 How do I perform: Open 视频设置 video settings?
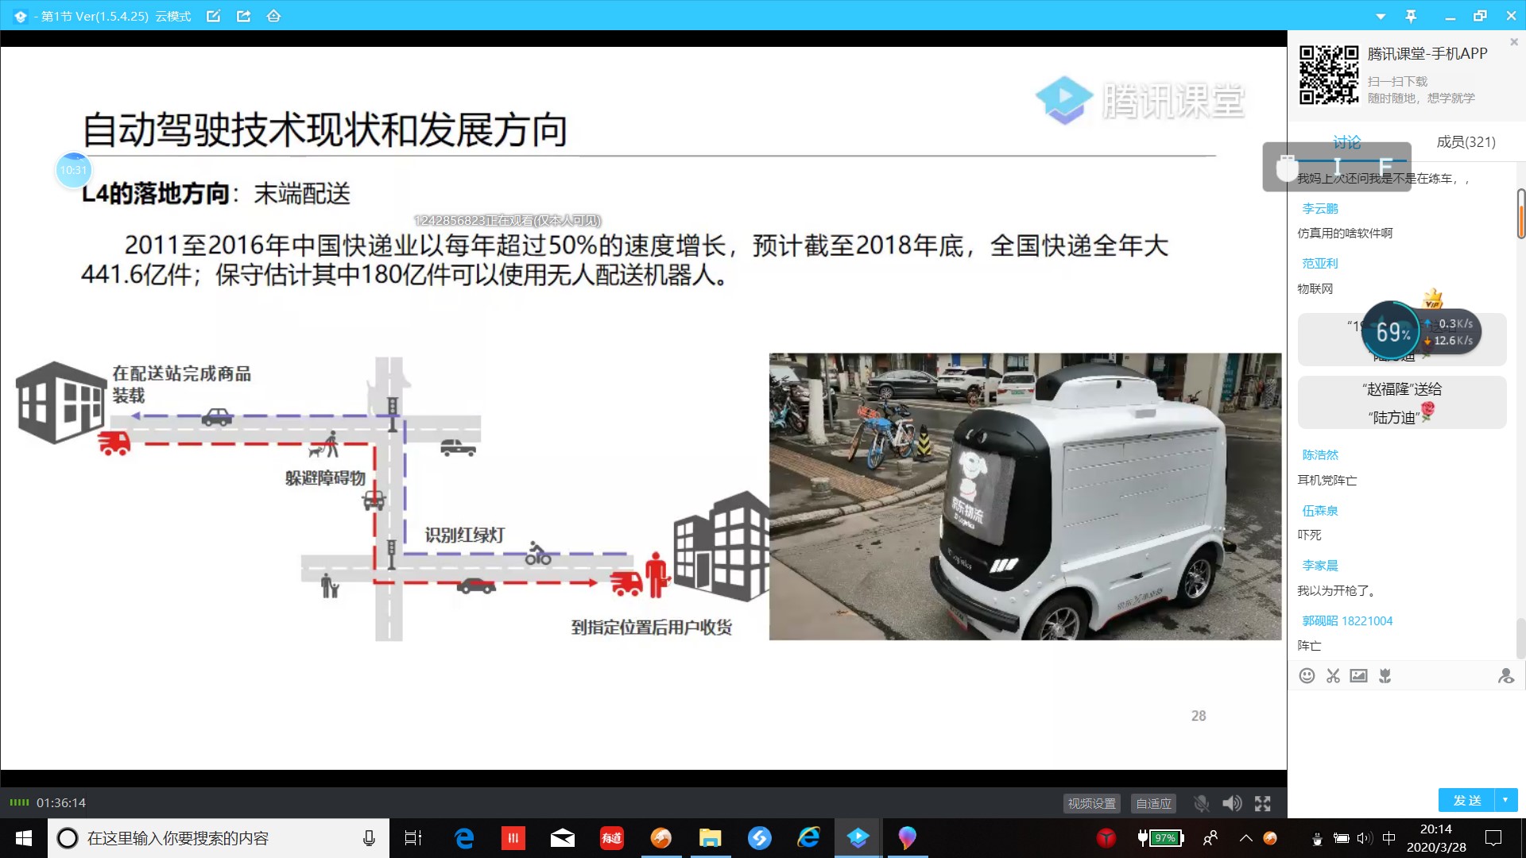tap(1091, 803)
